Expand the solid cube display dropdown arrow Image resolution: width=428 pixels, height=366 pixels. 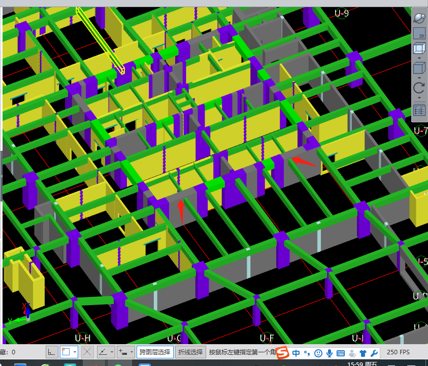click(x=419, y=78)
